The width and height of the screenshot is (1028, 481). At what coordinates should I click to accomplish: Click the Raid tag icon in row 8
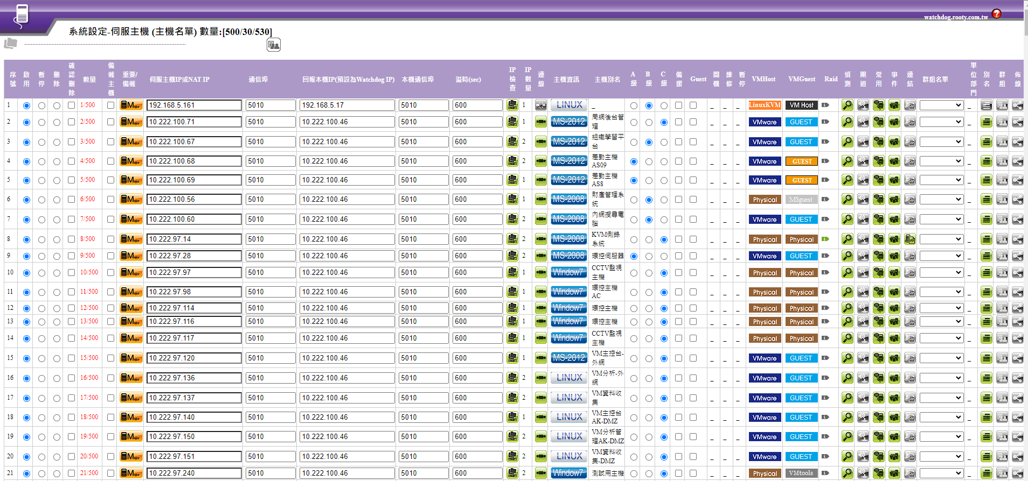tap(825, 239)
